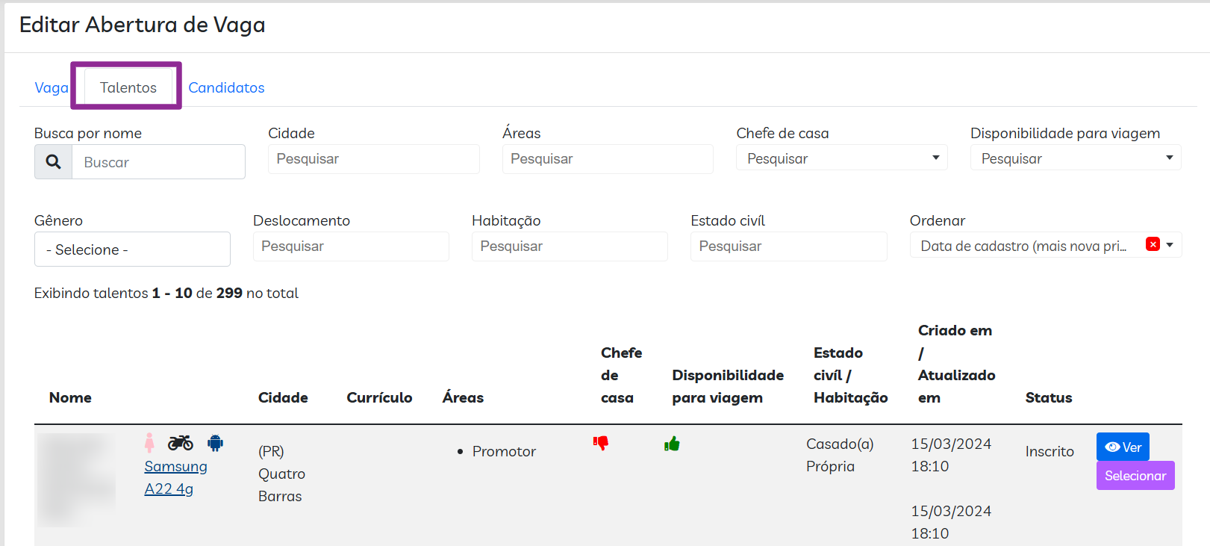Click the motorcycle icon in first row
This screenshot has width=1210, height=546.
(x=180, y=443)
